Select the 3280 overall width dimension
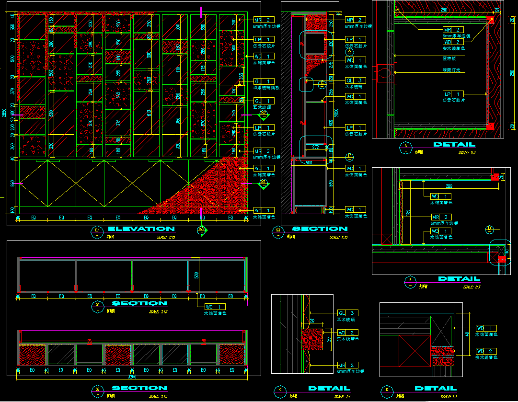This screenshot has height=402, width=518. [x=132, y=377]
